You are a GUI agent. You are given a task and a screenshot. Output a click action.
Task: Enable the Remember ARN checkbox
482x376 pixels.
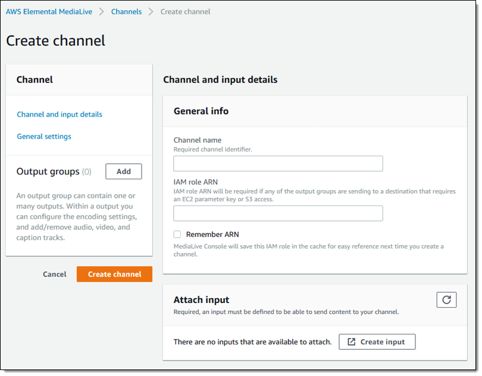177,234
